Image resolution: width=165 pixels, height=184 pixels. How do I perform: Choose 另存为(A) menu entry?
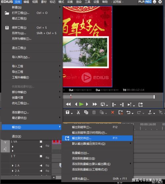19,33
